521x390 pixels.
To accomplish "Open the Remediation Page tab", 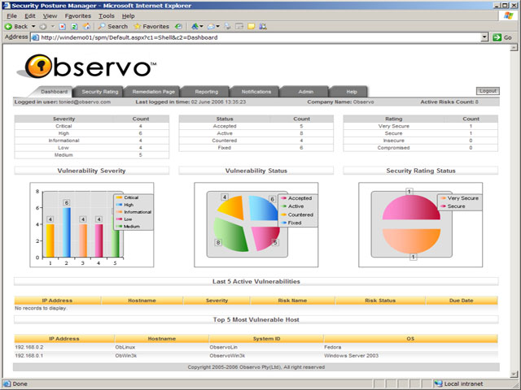I will click(x=153, y=92).
